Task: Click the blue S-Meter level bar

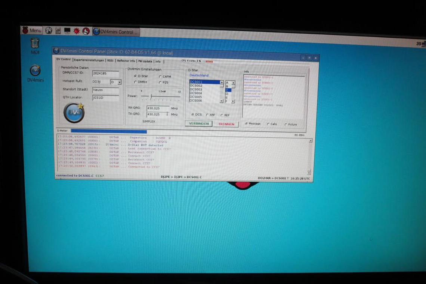Action: tap(109, 131)
